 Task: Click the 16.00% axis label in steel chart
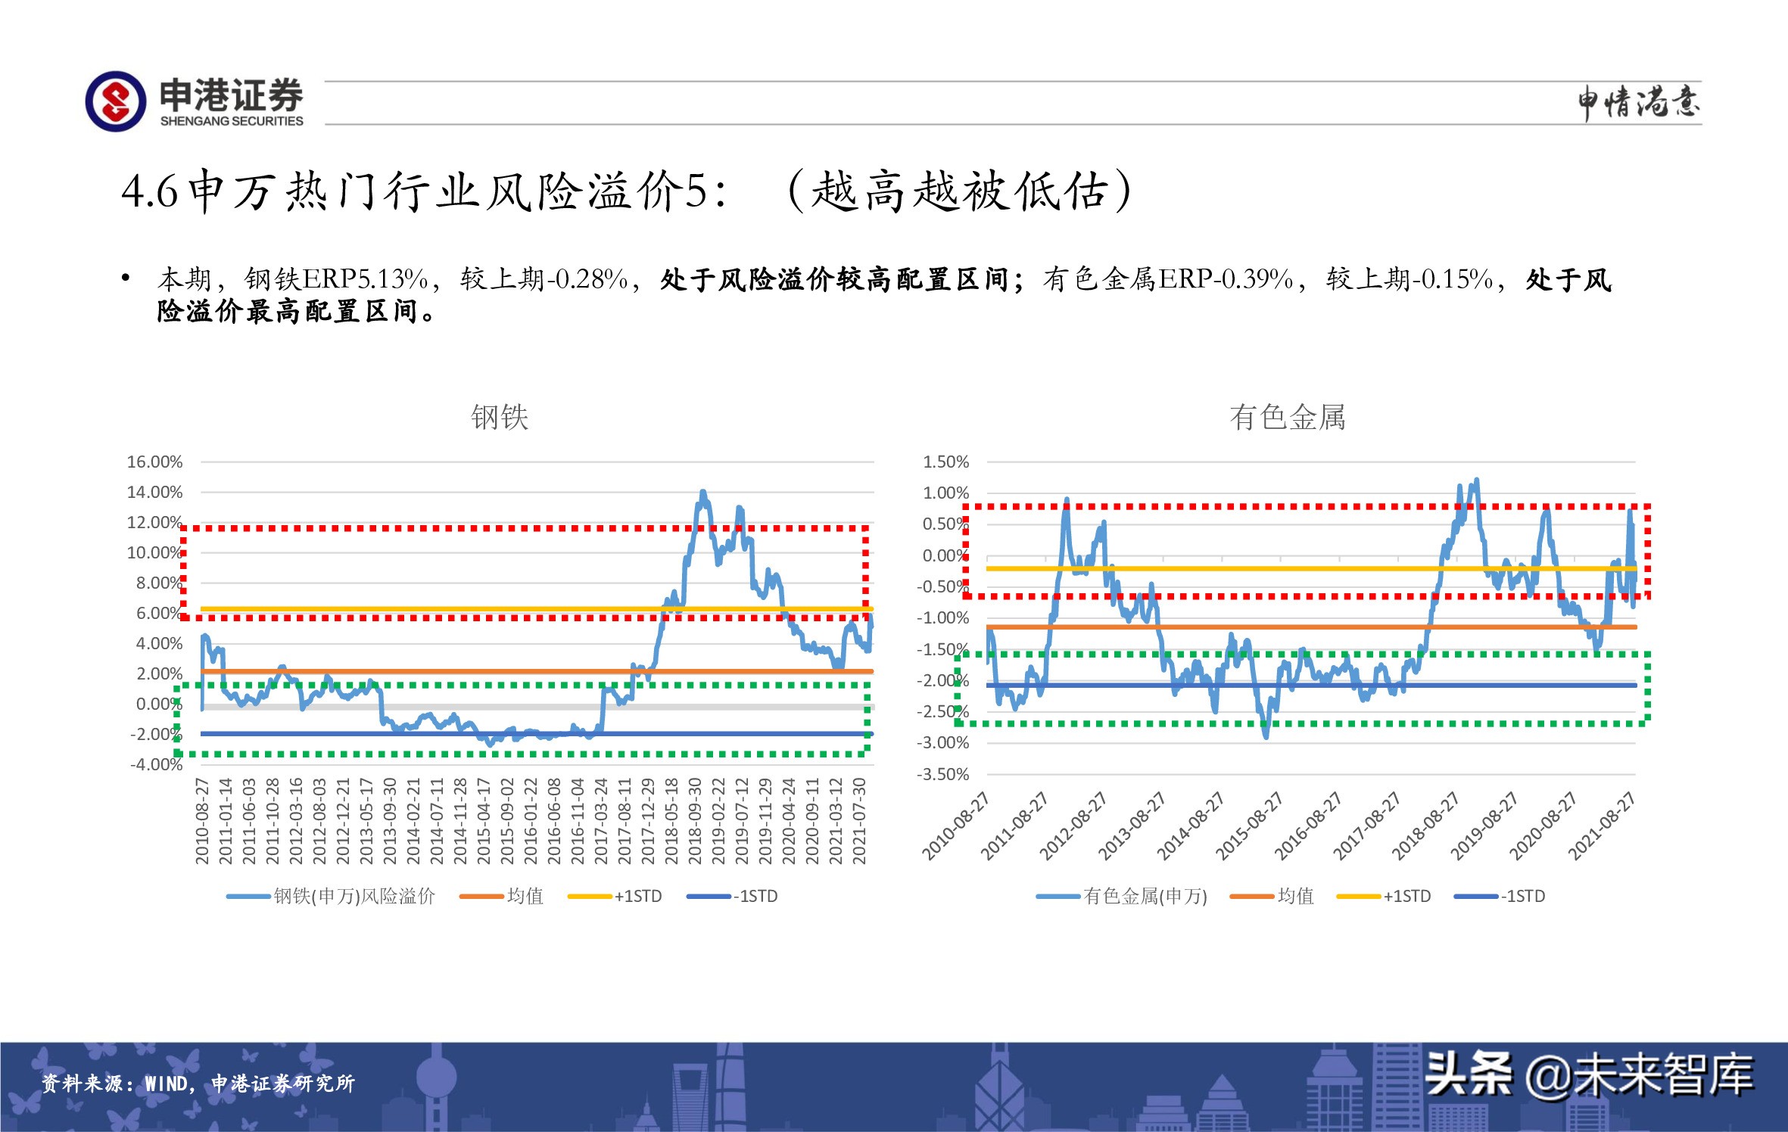[154, 462]
